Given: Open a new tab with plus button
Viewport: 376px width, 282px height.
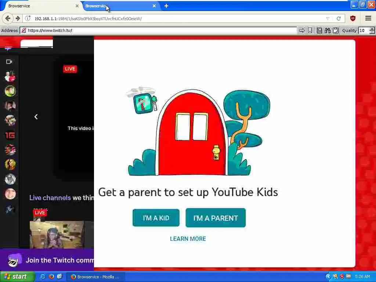Looking at the screenshot, I should click(166, 6).
